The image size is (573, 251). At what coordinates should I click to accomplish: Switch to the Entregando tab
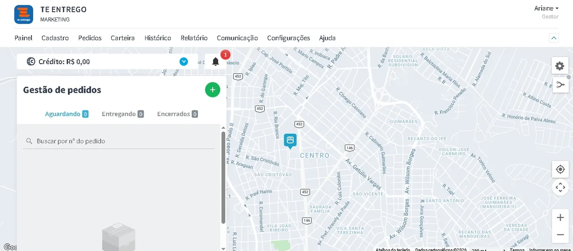tap(123, 114)
